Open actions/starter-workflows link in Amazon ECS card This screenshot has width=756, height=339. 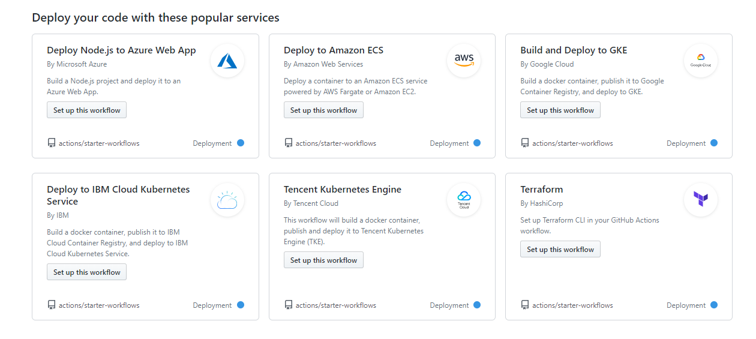pos(336,143)
